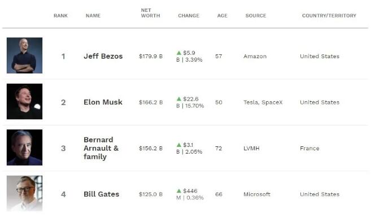This screenshot has height=217, width=375.
Task: Sort by the NAME column header
Action: 93,16
